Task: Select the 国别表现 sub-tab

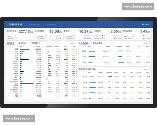Action: pos(11,43)
